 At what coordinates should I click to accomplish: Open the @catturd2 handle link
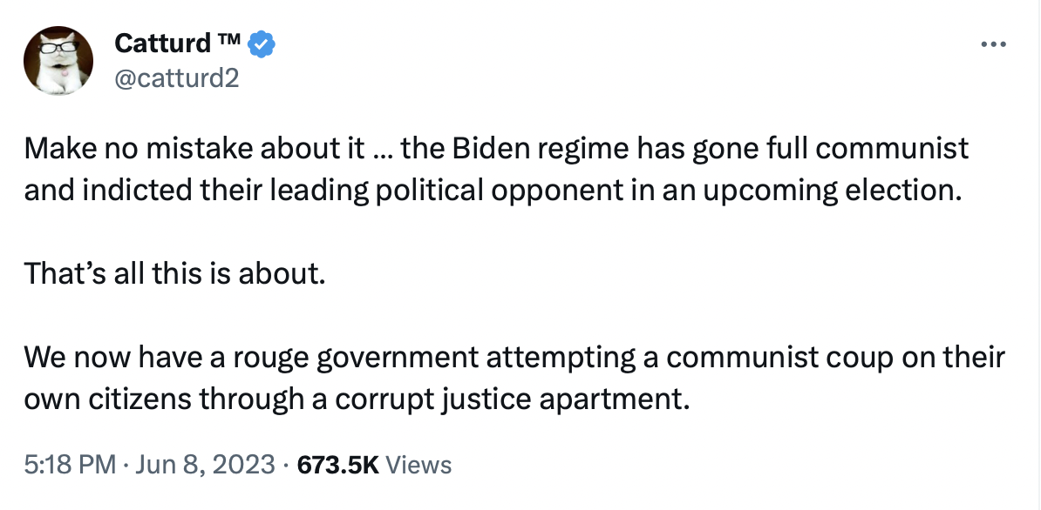[x=177, y=79]
